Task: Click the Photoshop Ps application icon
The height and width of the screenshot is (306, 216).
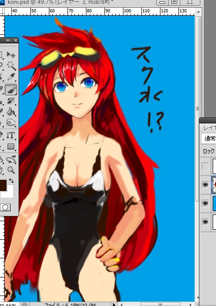Action: coord(2,2)
